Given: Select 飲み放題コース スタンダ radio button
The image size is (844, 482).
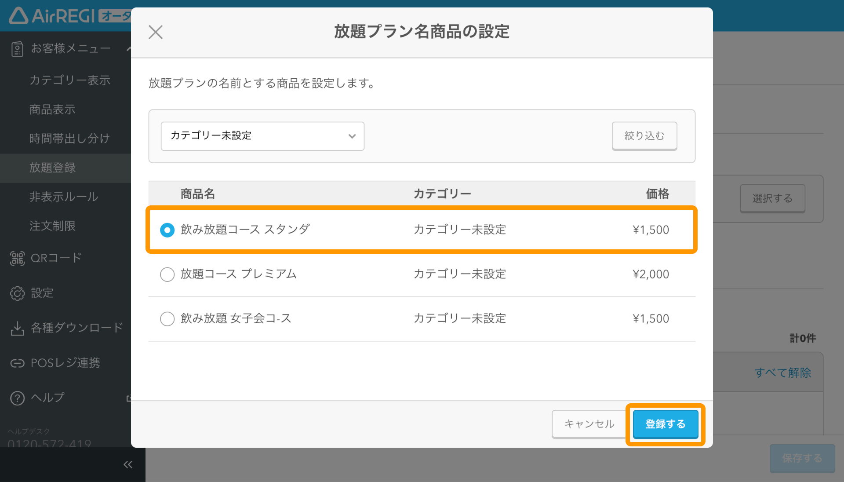Looking at the screenshot, I should click(167, 230).
